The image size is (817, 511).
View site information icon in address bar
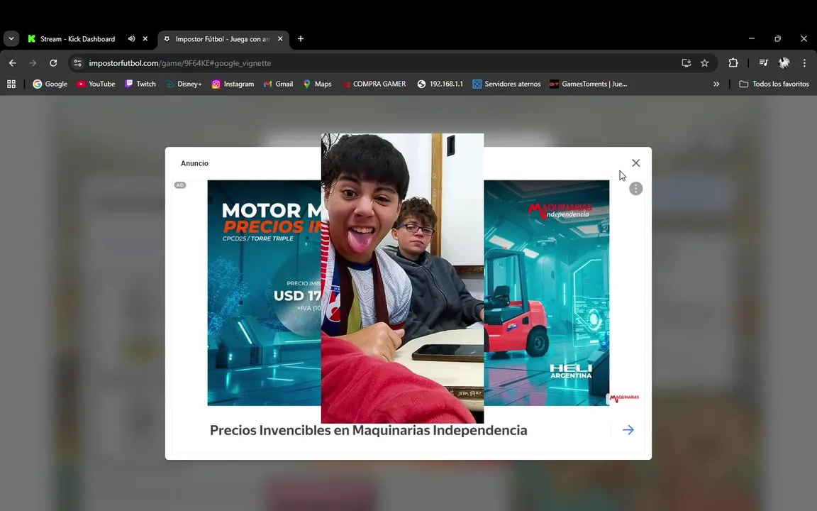pos(77,63)
